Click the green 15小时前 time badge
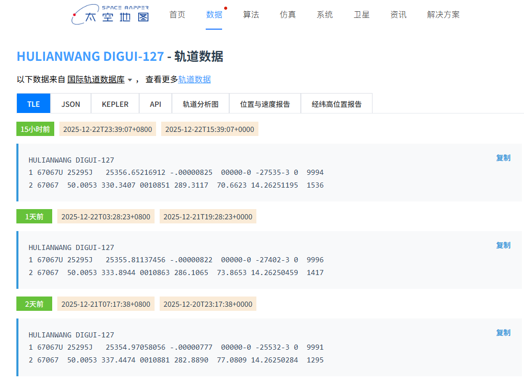 pyautogui.click(x=35, y=129)
